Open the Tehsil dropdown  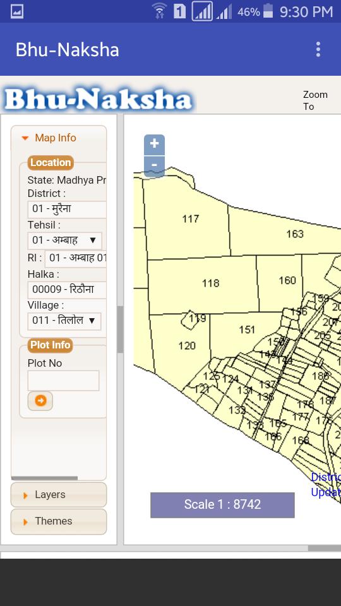[x=64, y=241]
